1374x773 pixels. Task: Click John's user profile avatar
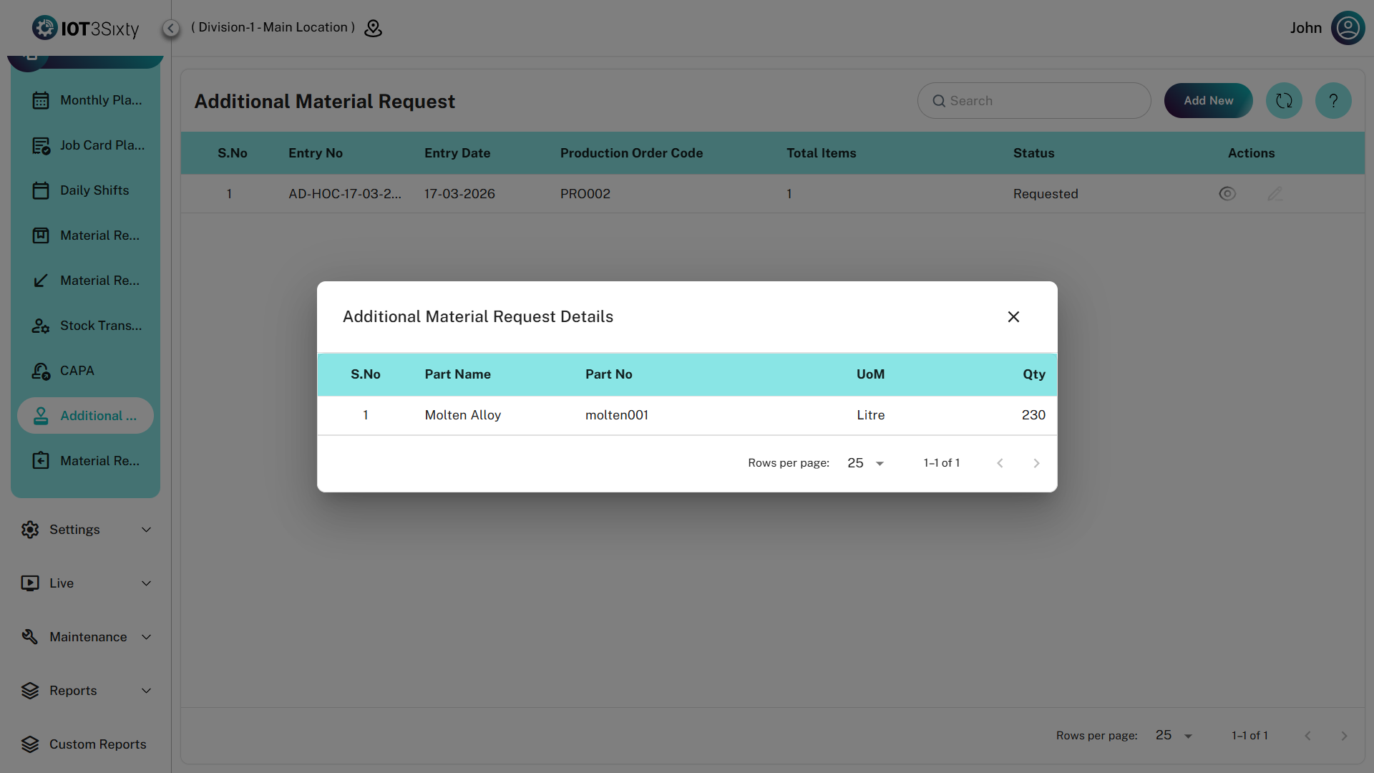pos(1348,28)
